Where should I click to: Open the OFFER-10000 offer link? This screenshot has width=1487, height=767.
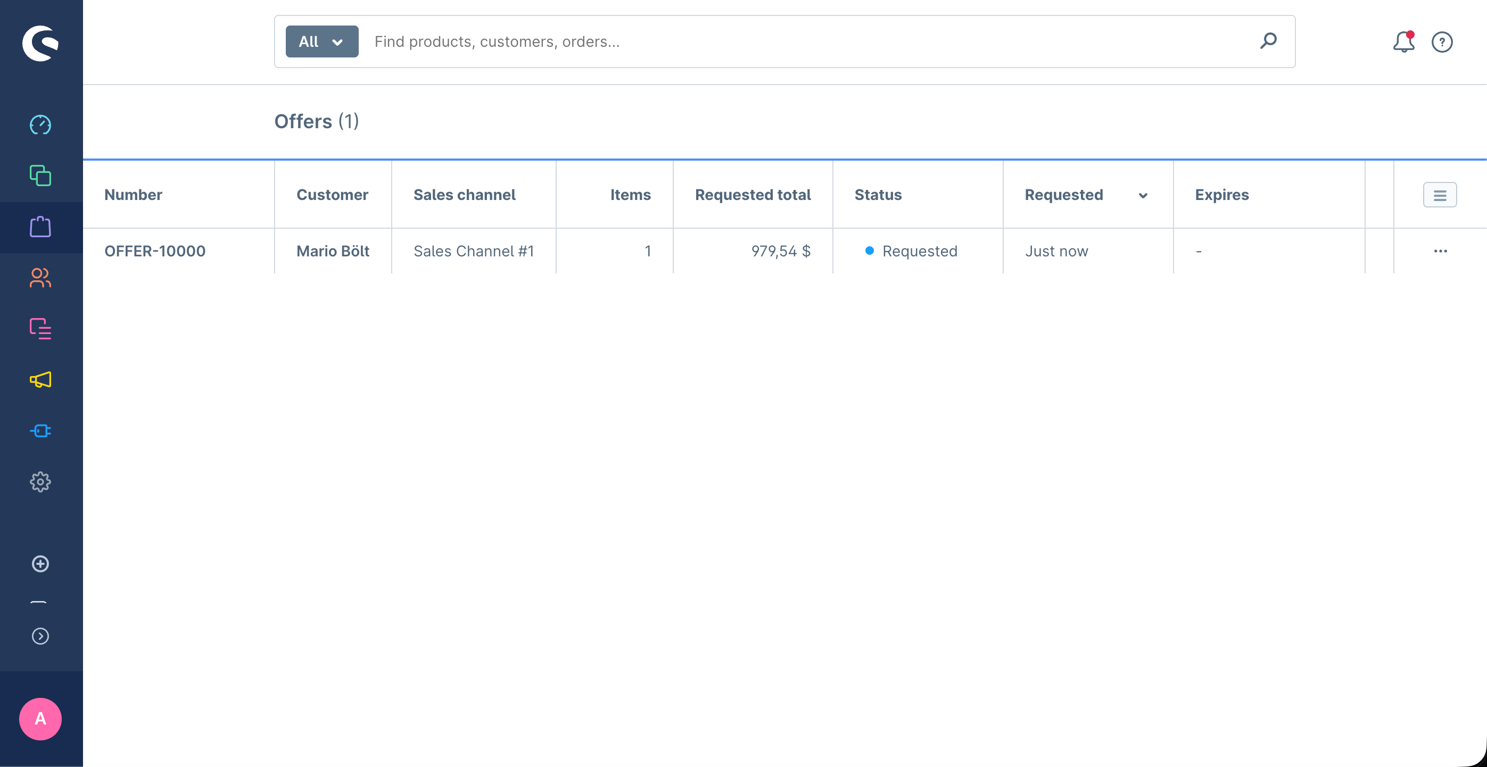(155, 251)
